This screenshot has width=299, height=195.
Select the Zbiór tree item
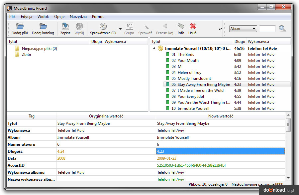coord(27,55)
